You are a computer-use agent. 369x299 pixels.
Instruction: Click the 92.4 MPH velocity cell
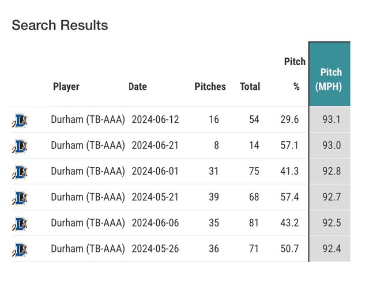pos(331,249)
